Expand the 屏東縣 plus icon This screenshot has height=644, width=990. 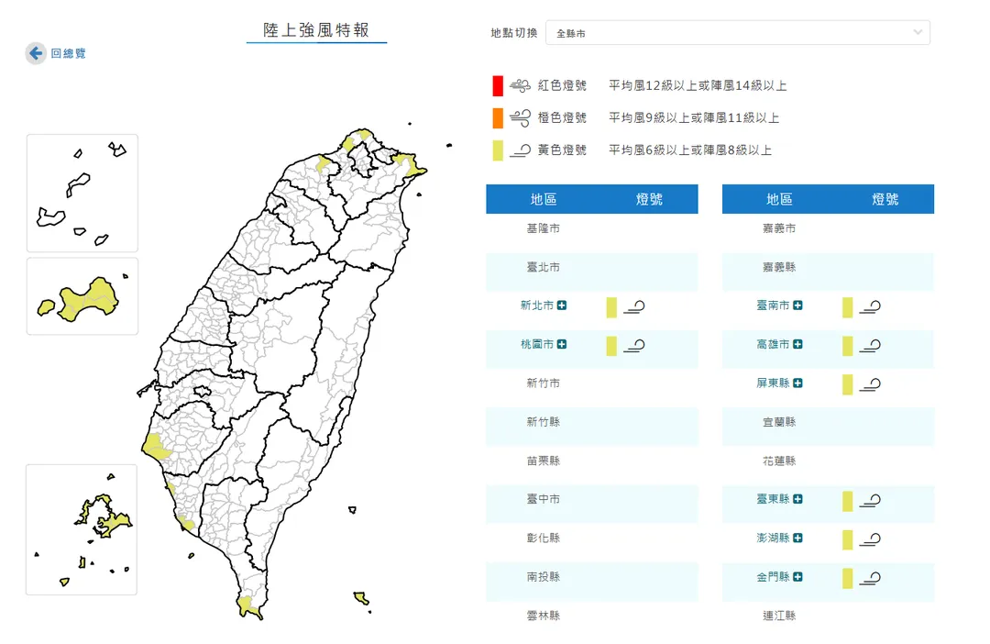(798, 383)
